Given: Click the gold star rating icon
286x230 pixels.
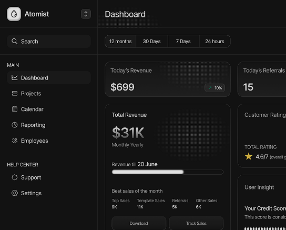Looking at the screenshot, I should pos(249,156).
